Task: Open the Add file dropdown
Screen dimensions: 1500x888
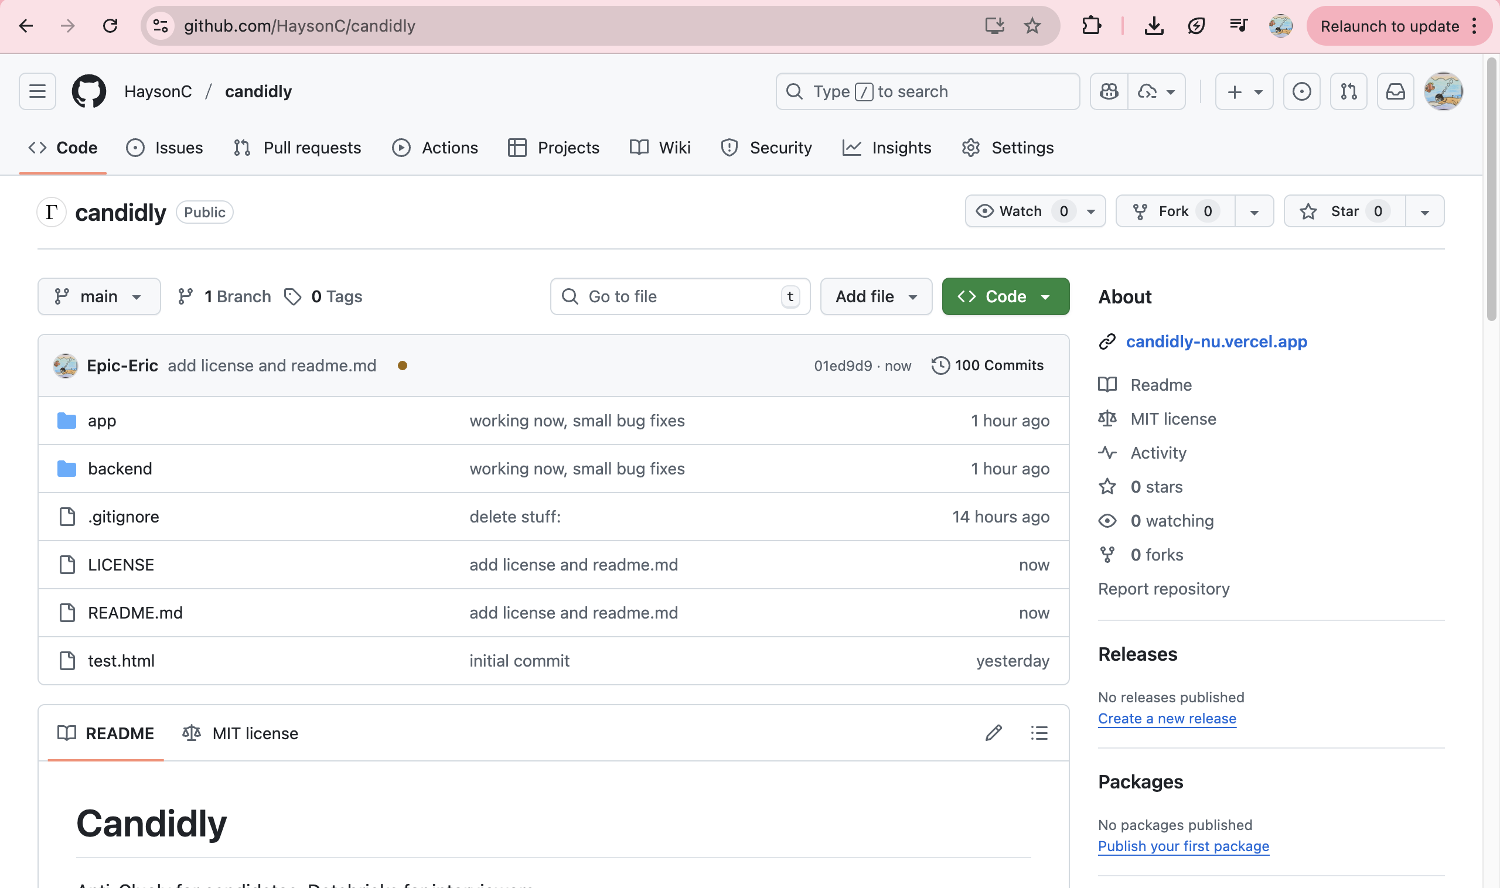Action: (876, 296)
